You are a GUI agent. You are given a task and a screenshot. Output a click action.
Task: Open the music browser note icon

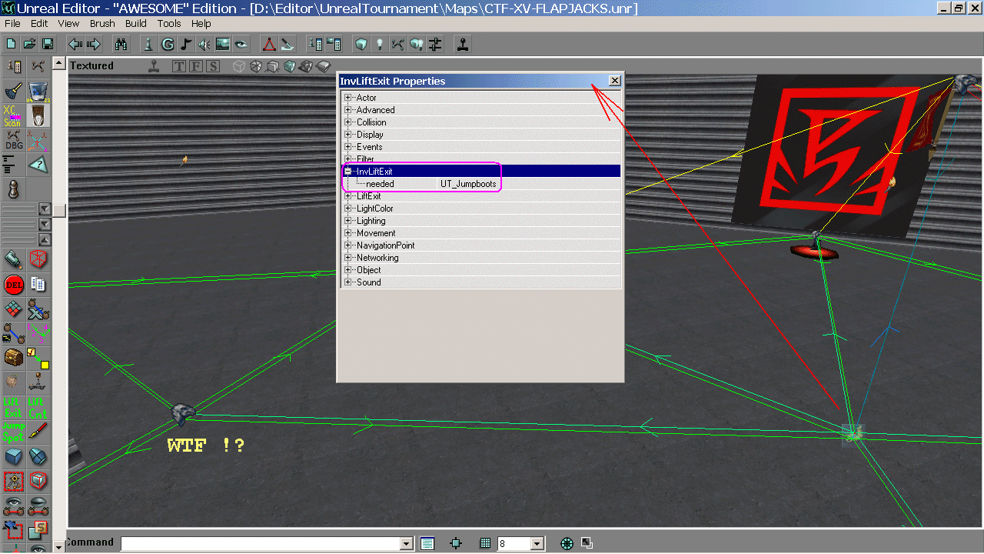186,44
